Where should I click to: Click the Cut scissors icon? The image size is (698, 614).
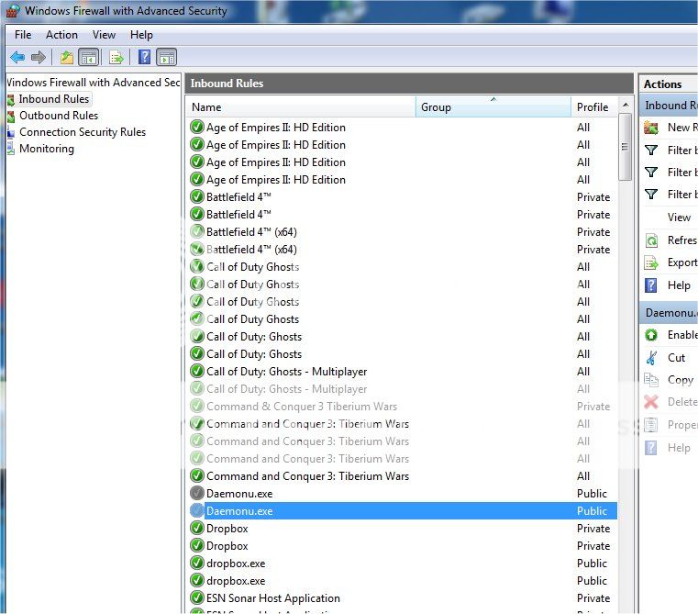coord(651,357)
